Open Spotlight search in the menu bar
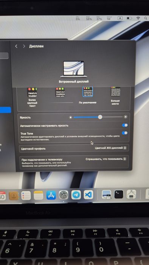The height and width of the screenshot is (265, 149). pyautogui.click(x=146, y=18)
